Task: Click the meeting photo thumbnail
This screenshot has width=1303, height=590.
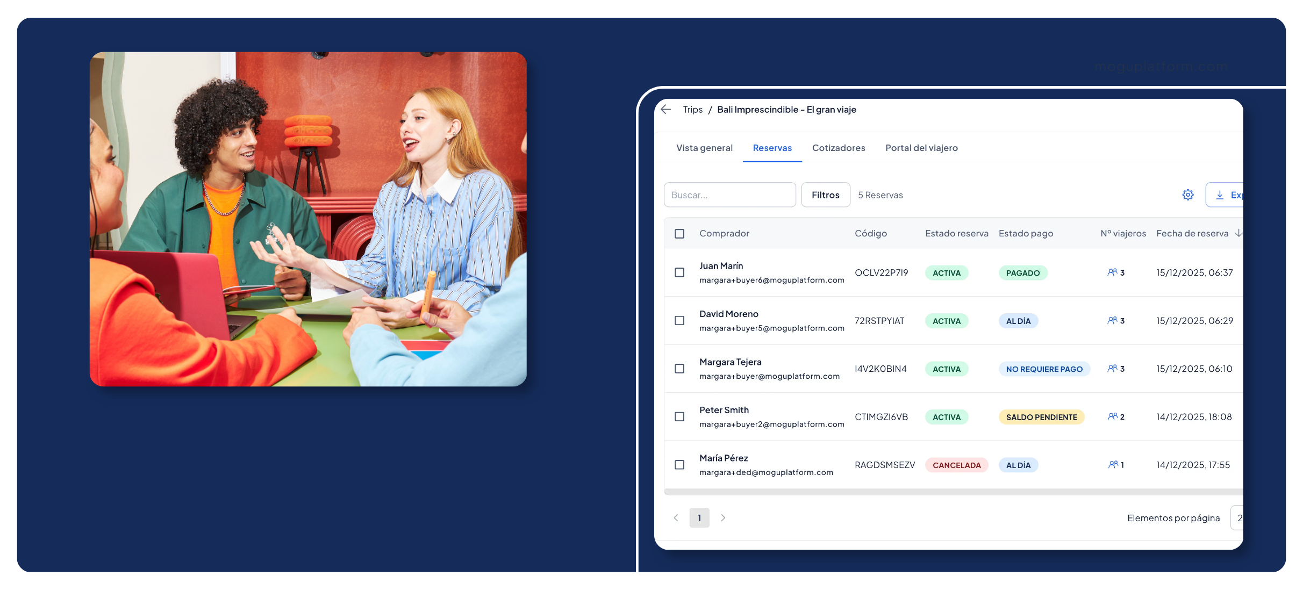Action: tap(308, 219)
